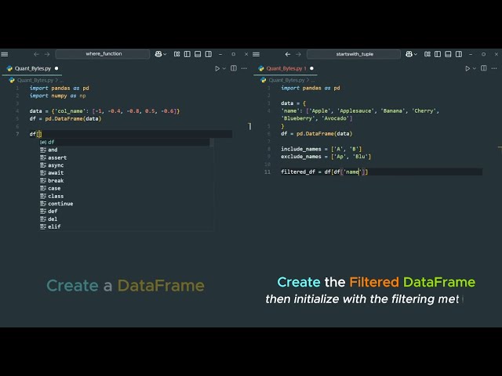Close unsaved dot on right Quant_Bytes.py tab

coord(311,68)
